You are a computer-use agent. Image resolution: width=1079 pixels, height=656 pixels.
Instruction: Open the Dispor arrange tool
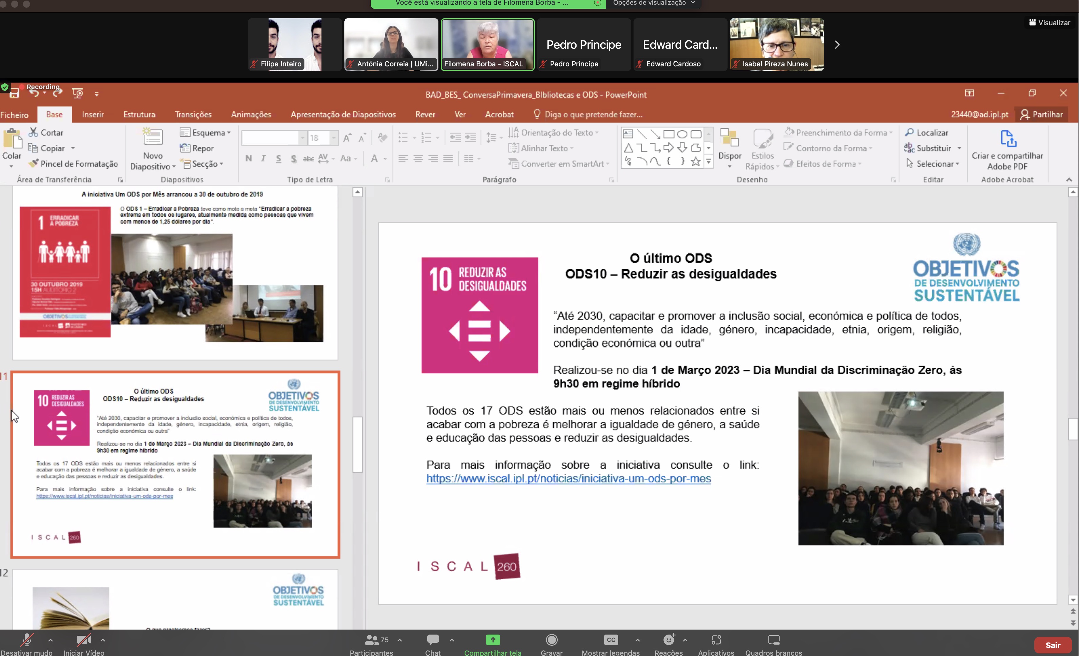730,149
